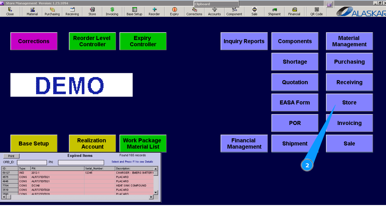Open the Accounts toolbar icon
386x206 pixels.
[215, 12]
